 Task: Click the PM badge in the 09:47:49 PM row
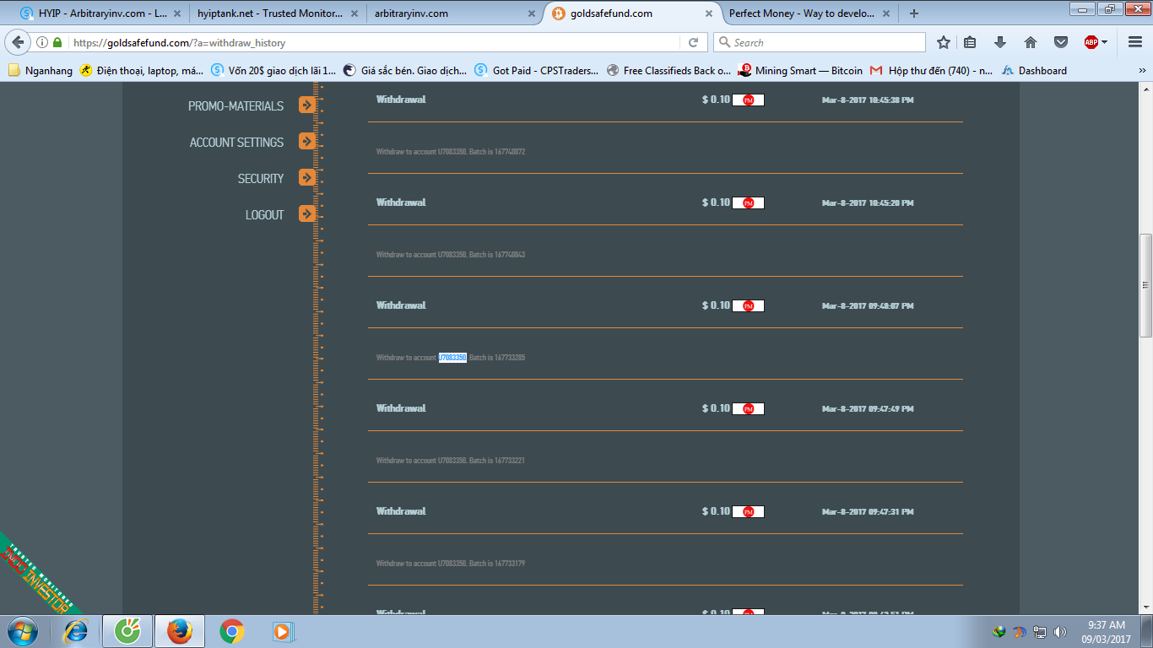coord(748,409)
